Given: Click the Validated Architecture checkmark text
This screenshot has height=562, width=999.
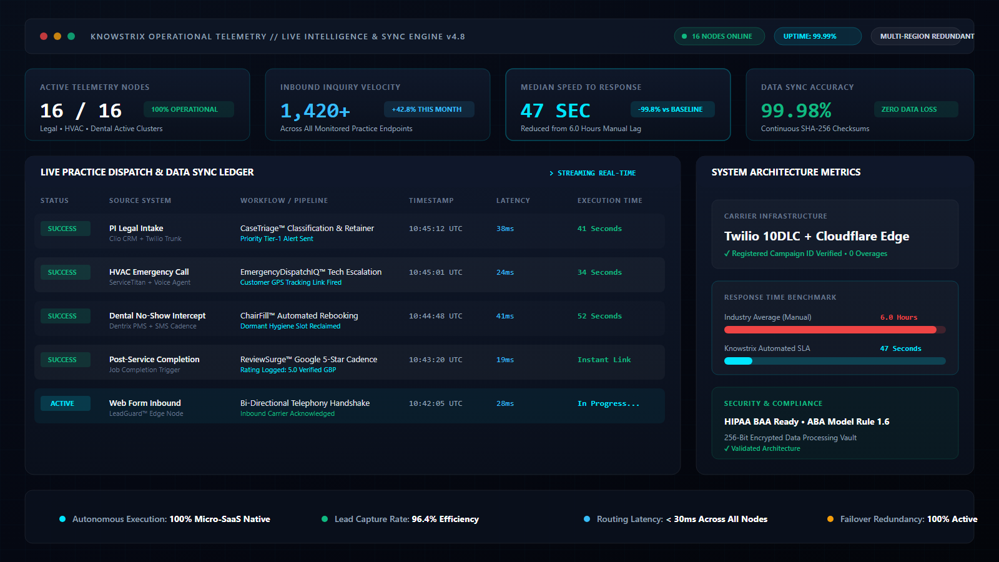Looking at the screenshot, I should 762,448.
